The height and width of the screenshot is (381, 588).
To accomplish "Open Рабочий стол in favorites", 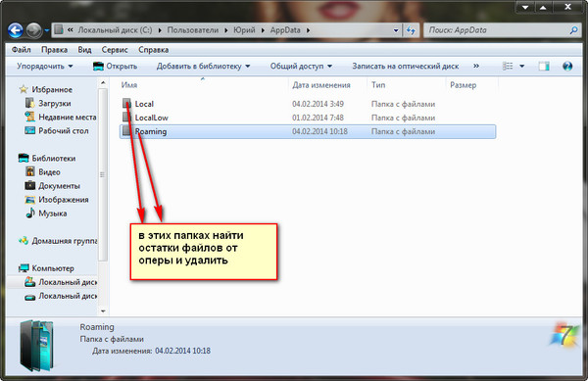I will pyautogui.click(x=64, y=131).
